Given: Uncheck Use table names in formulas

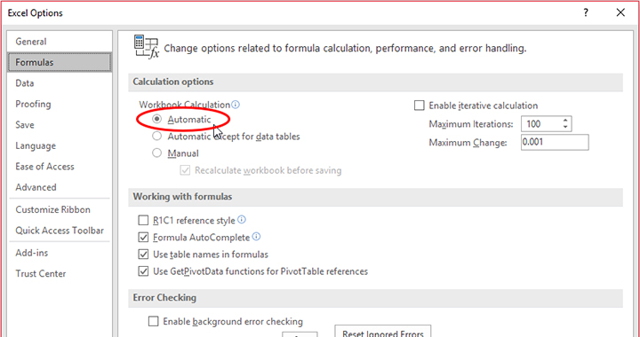Looking at the screenshot, I should 143,255.
